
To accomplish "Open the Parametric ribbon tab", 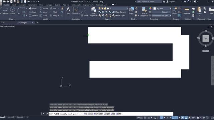I will (x=32, y=5).
